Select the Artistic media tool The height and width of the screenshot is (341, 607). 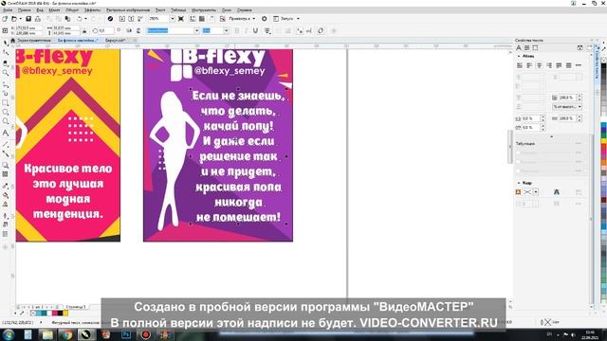tap(6, 93)
